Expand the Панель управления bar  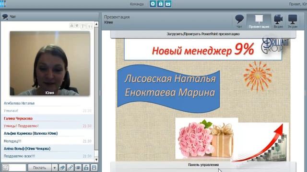pos(203,165)
